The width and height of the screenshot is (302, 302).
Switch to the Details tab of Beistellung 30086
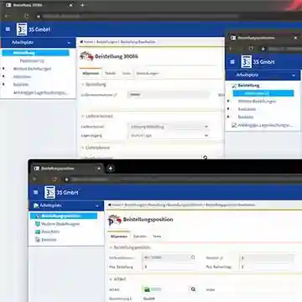pos(110,73)
